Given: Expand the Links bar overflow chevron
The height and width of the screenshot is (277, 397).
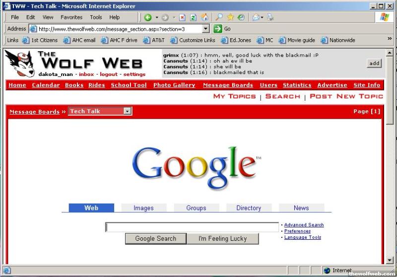Looking at the screenshot, I should [390, 39].
